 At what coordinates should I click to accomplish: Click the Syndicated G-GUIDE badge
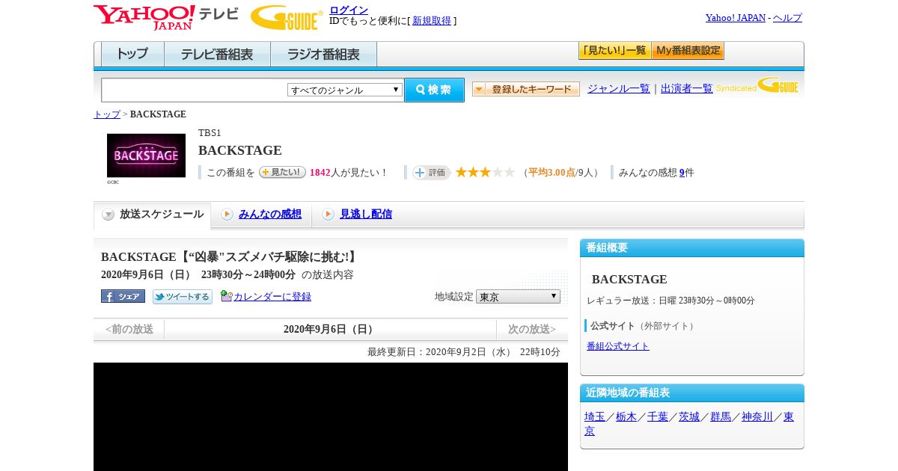click(757, 85)
